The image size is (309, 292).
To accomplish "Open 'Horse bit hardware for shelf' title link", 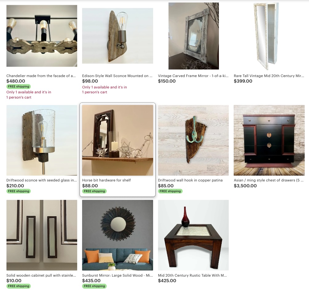I will [x=106, y=180].
